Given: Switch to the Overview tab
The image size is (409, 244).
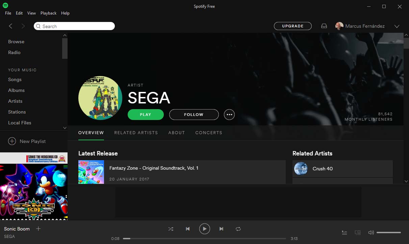Looking at the screenshot, I should click(x=91, y=132).
